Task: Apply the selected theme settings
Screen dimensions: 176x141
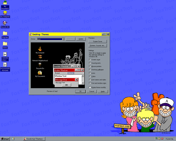Action: coord(103,91)
